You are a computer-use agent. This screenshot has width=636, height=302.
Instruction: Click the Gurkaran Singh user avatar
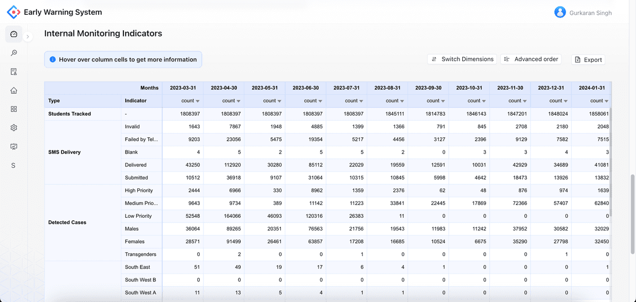point(560,12)
